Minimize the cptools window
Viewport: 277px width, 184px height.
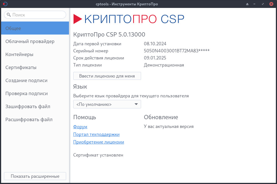(255, 4)
